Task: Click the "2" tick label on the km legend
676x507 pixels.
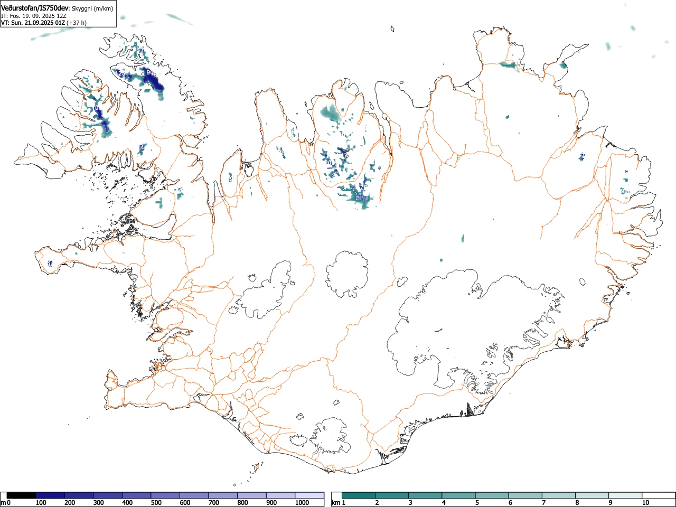Action: pos(377,503)
